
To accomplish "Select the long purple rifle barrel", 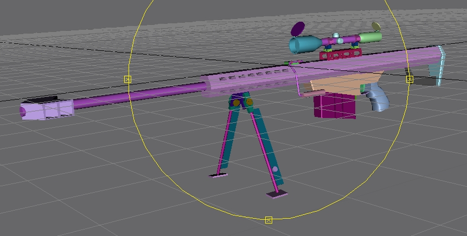I will click(136, 97).
